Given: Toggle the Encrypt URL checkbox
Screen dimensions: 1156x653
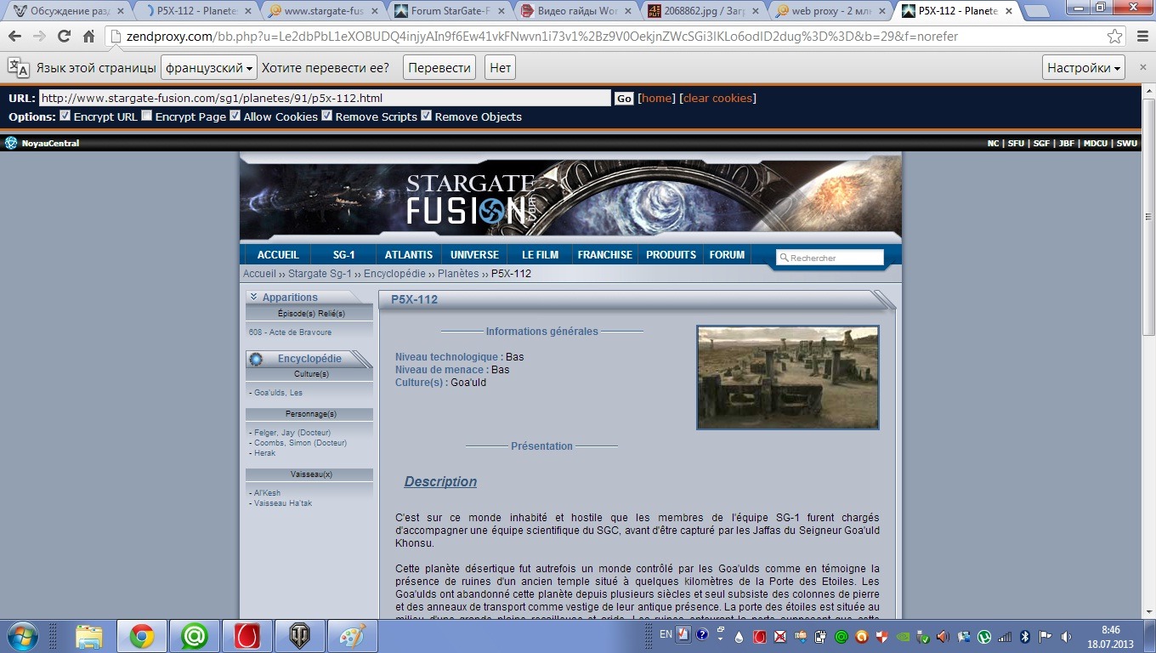Looking at the screenshot, I should point(65,116).
